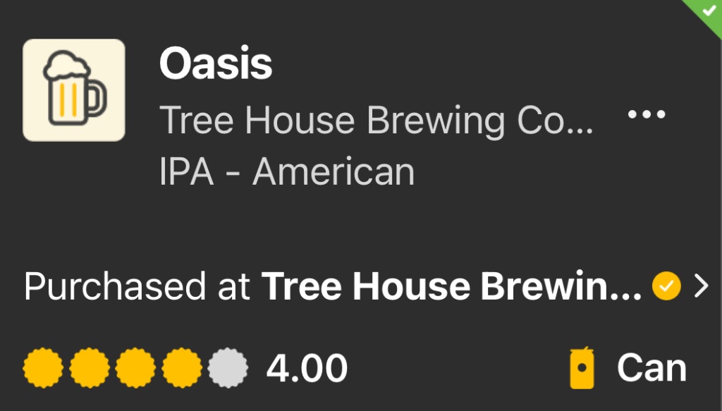Open the Oasis beer title
722x411 pixels.
click(216, 64)
